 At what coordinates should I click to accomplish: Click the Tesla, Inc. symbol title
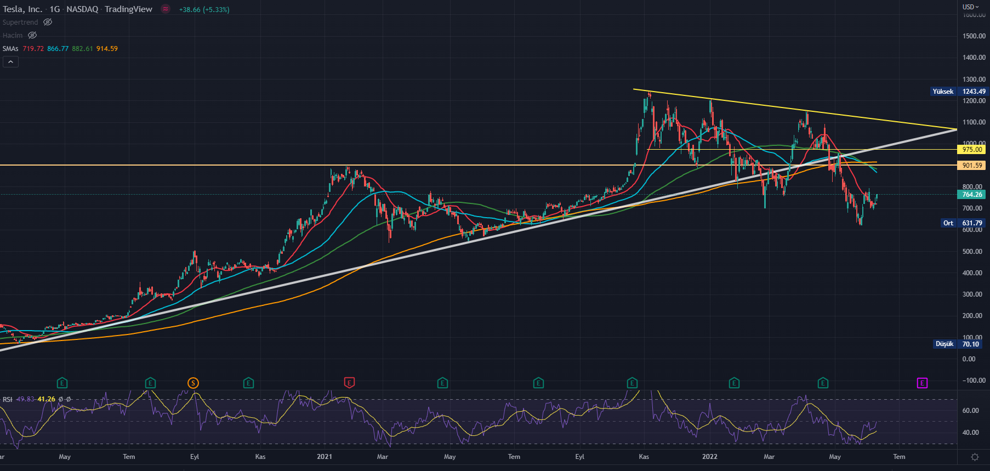pos(22,9)
